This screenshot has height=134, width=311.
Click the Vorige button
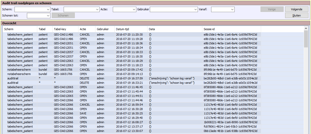[x=272, y=9]
